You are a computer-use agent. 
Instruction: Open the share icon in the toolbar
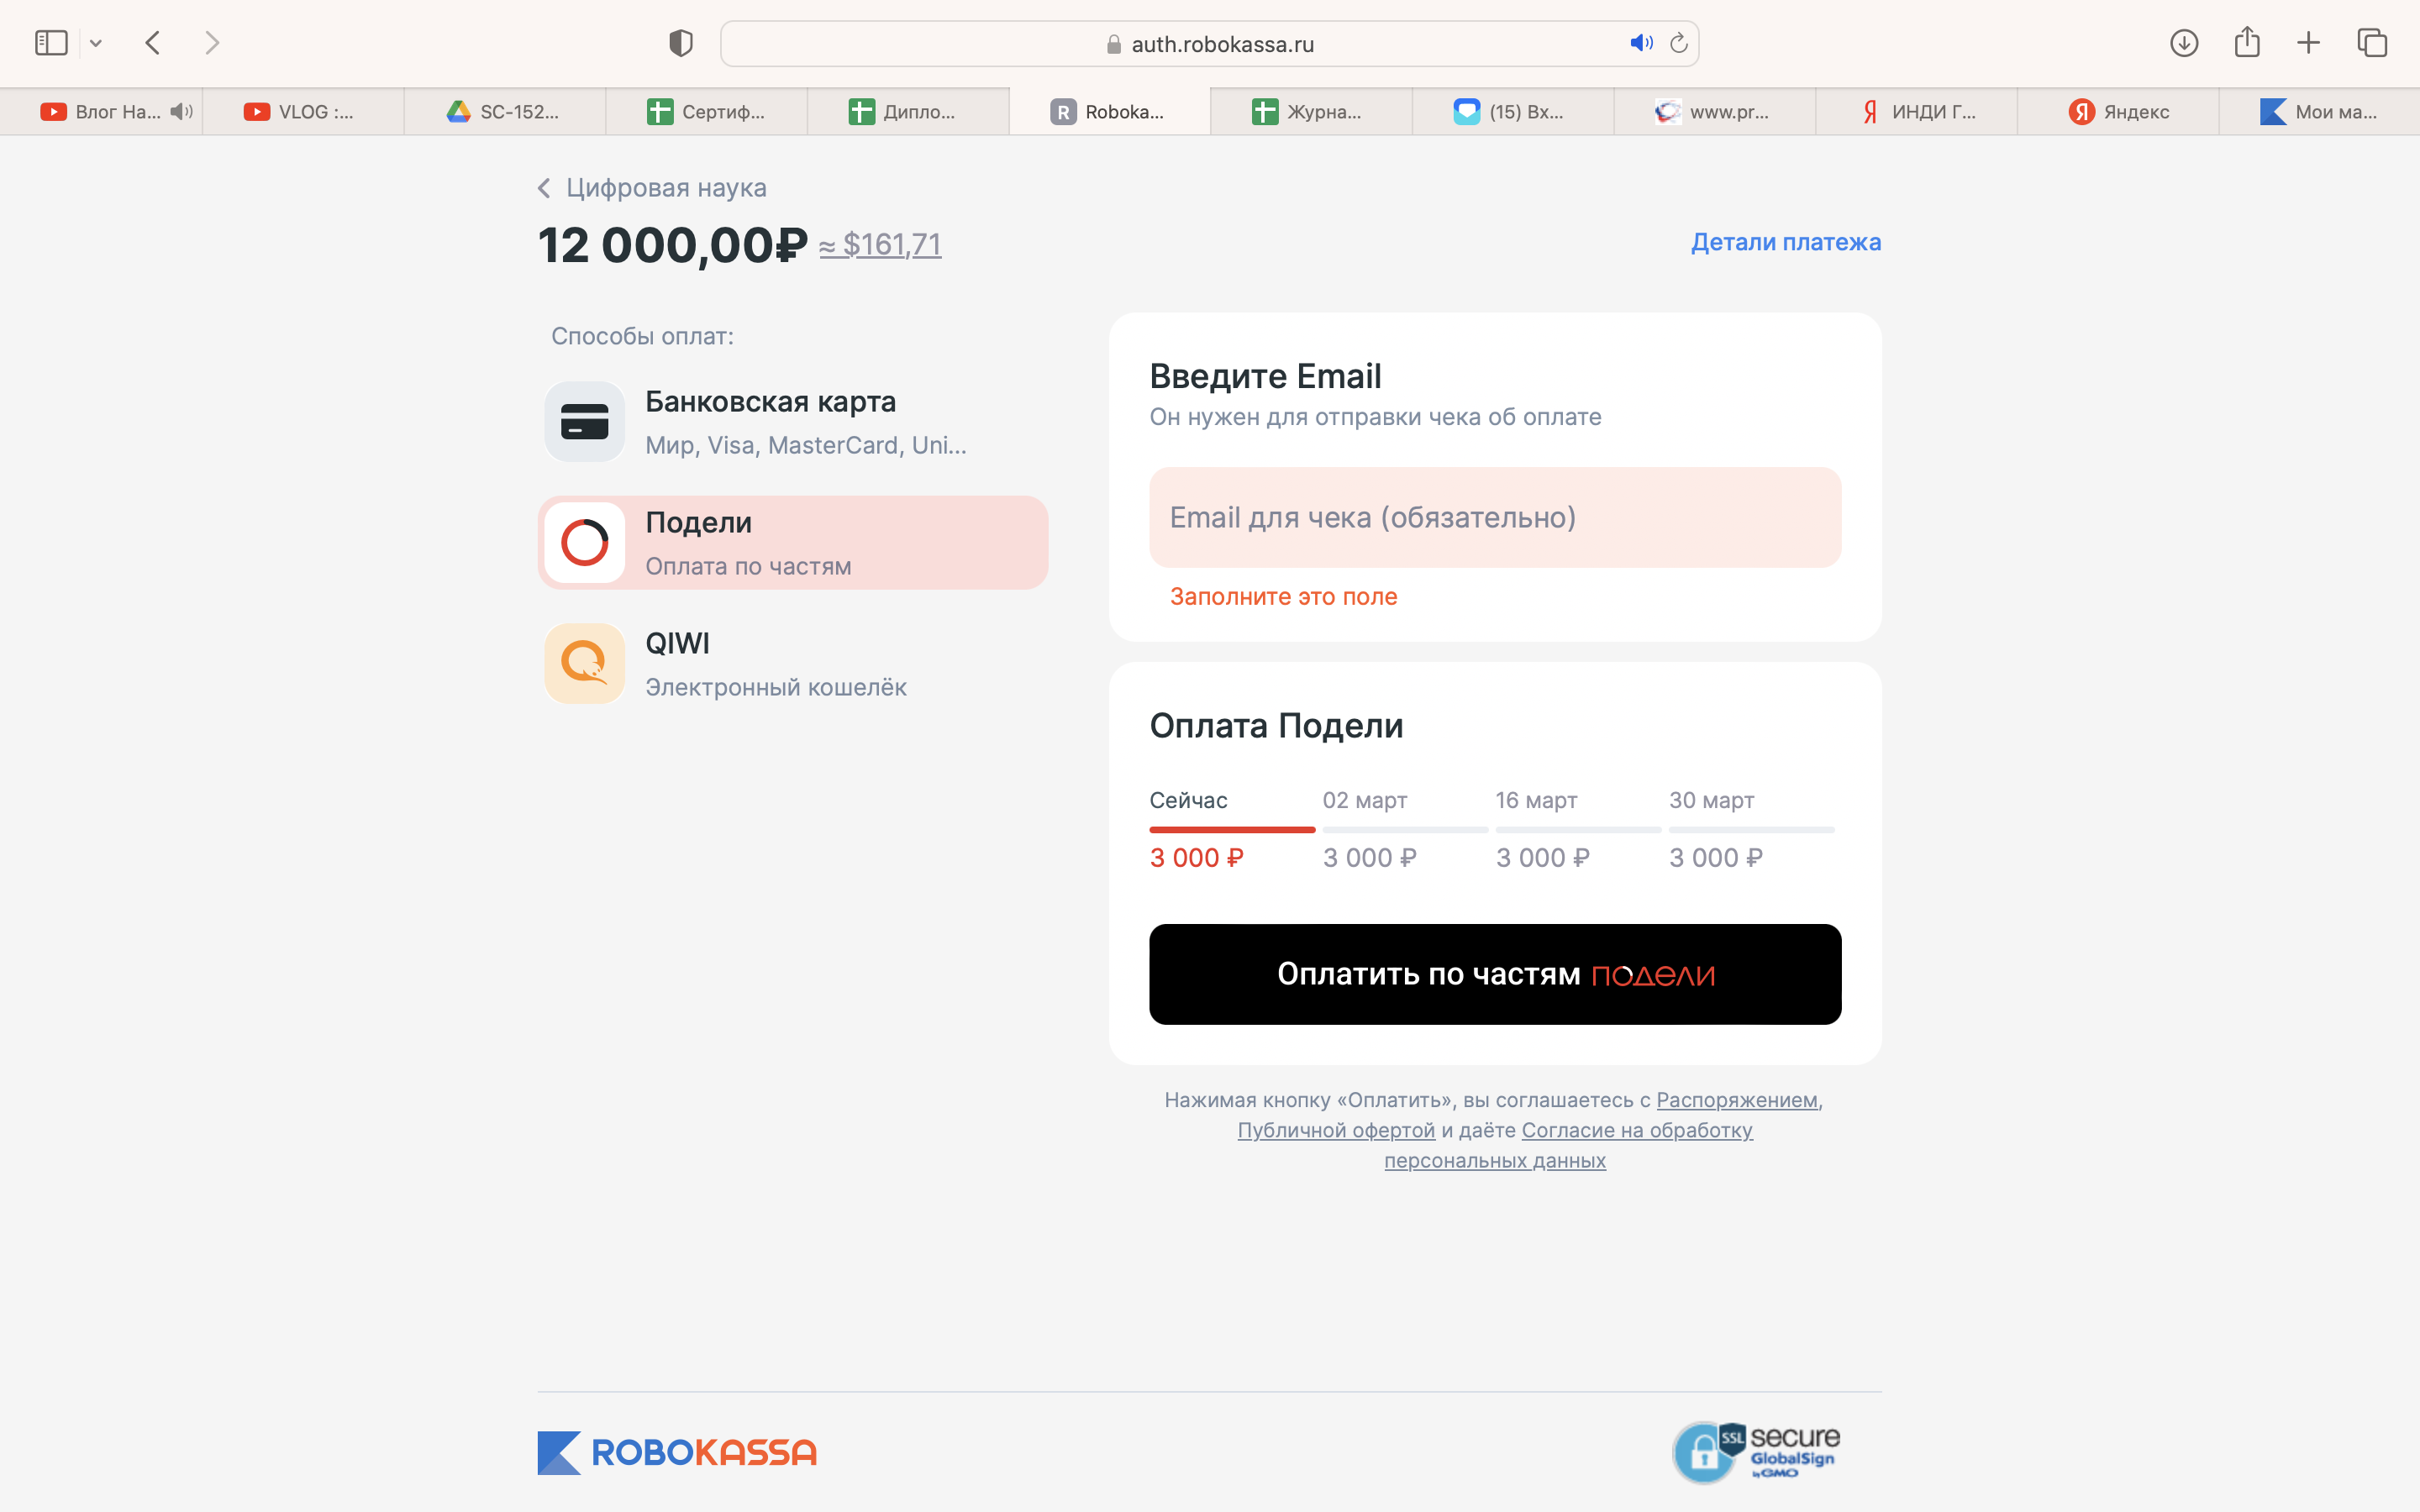pos(2247,42)
